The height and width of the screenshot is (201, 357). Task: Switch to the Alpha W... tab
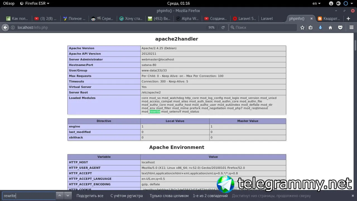pos(188,18)
